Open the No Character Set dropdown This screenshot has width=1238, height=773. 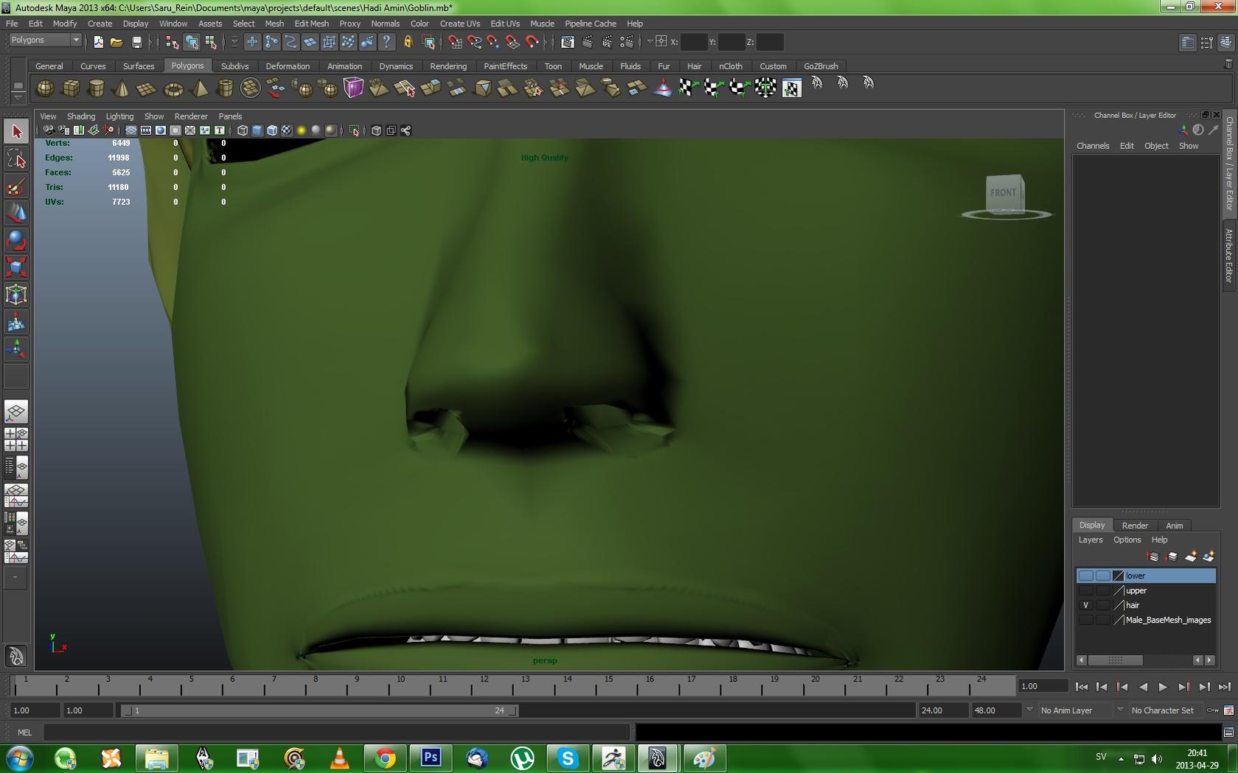pyautogui.click(x=1163, y=710)
